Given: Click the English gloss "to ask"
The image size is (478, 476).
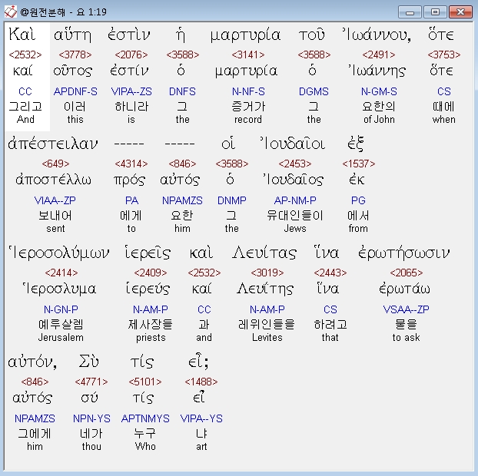Looking at the screenshot, I should click(406, 338).
